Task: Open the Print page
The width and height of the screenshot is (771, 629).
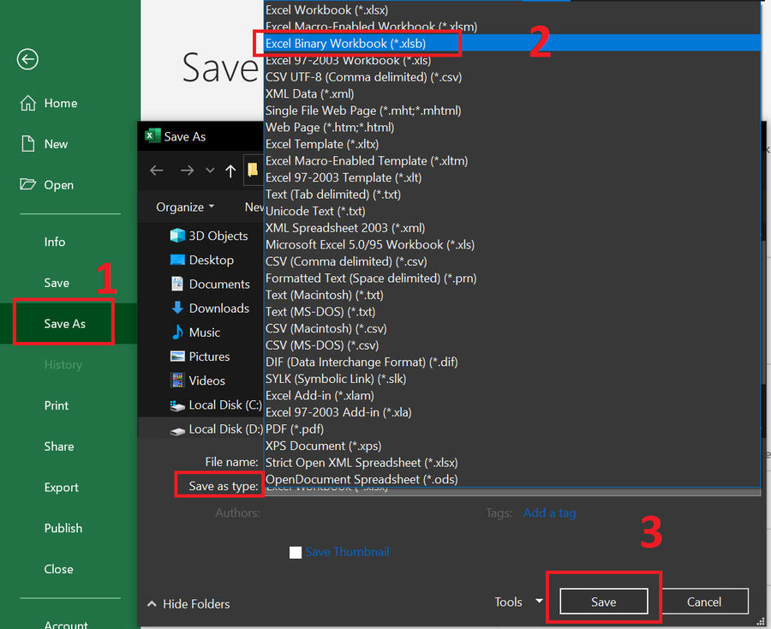Action: pyautogui.click(x=57, y=405)
